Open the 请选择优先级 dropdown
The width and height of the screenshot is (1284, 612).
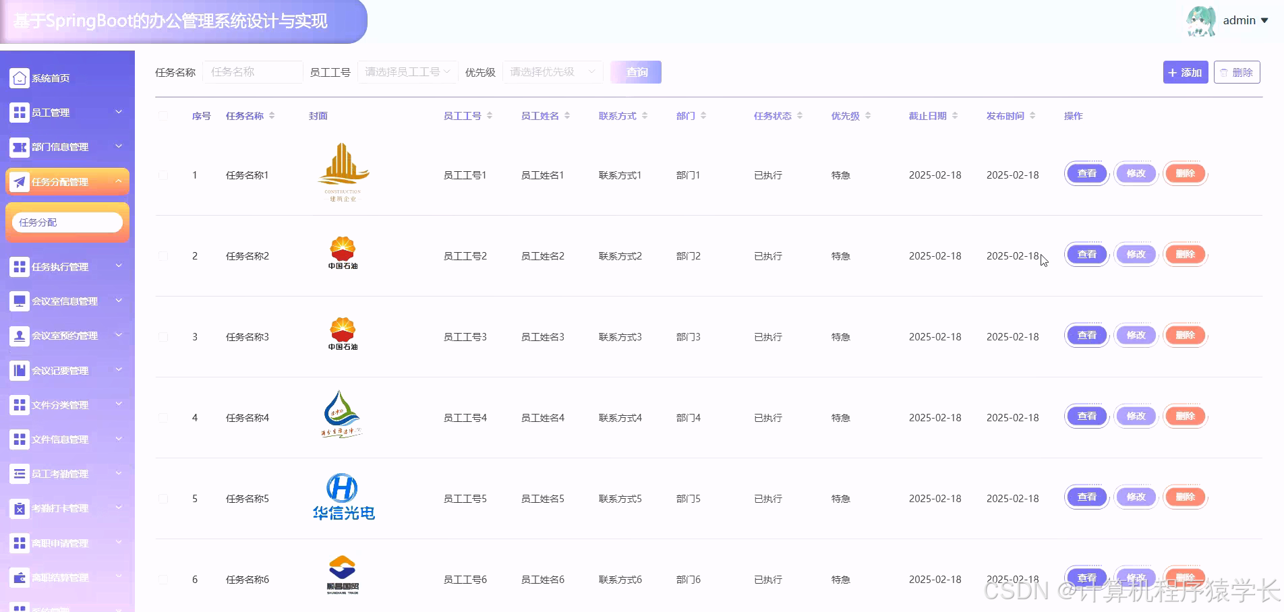(x=552, y=71)
